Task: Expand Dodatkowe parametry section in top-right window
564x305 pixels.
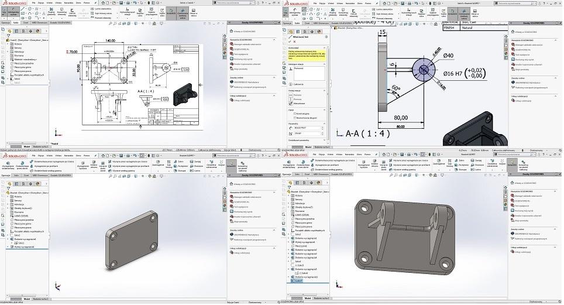Action: [324, 140]
